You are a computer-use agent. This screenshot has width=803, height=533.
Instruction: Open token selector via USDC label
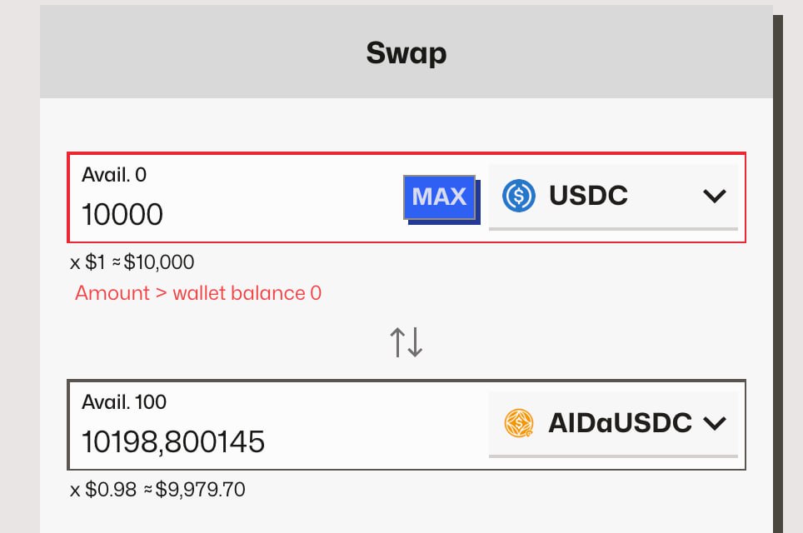588,197
